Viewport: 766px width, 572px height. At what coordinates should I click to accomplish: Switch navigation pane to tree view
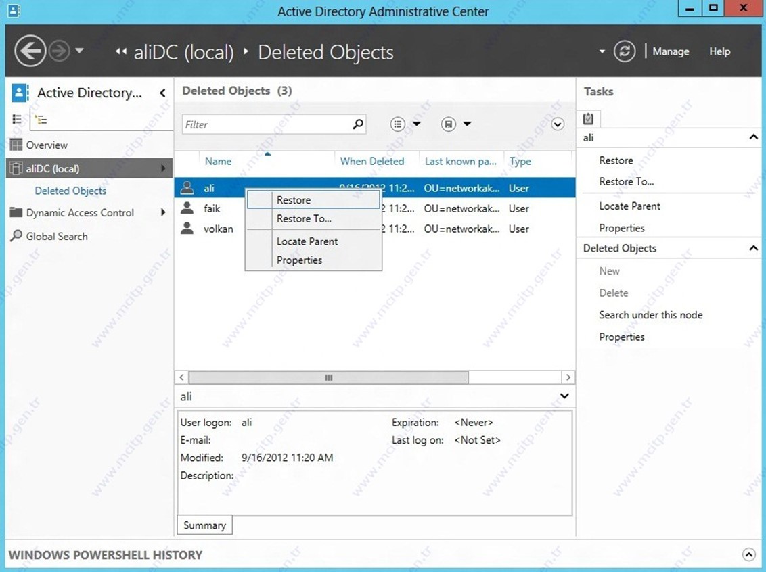41,120
